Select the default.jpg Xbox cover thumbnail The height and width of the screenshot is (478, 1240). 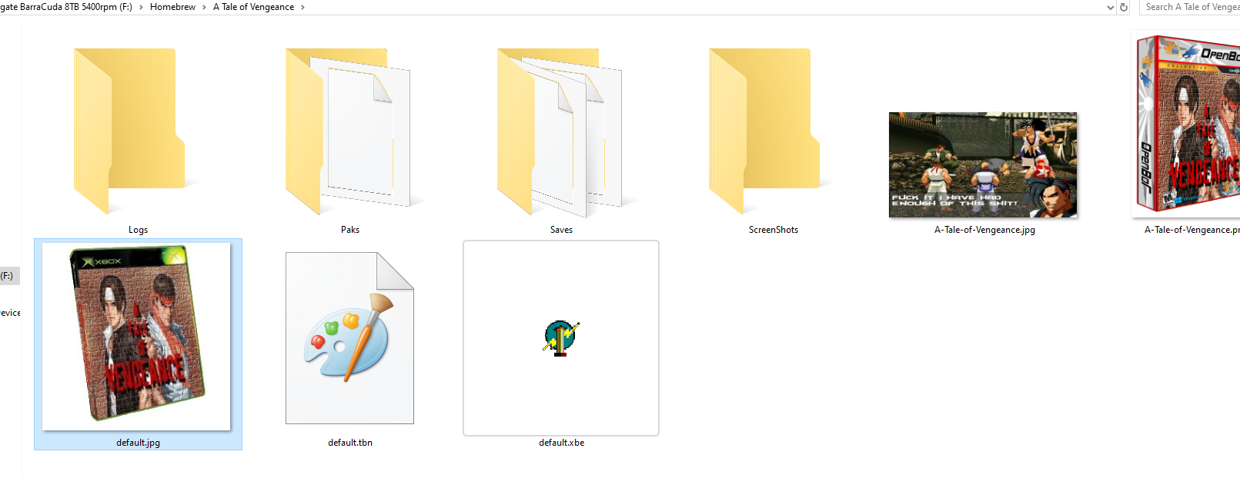(136, 336)
